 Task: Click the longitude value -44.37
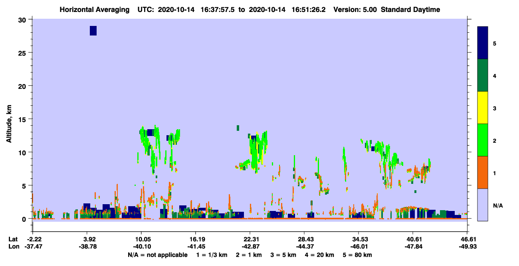(x=304, y=246)
